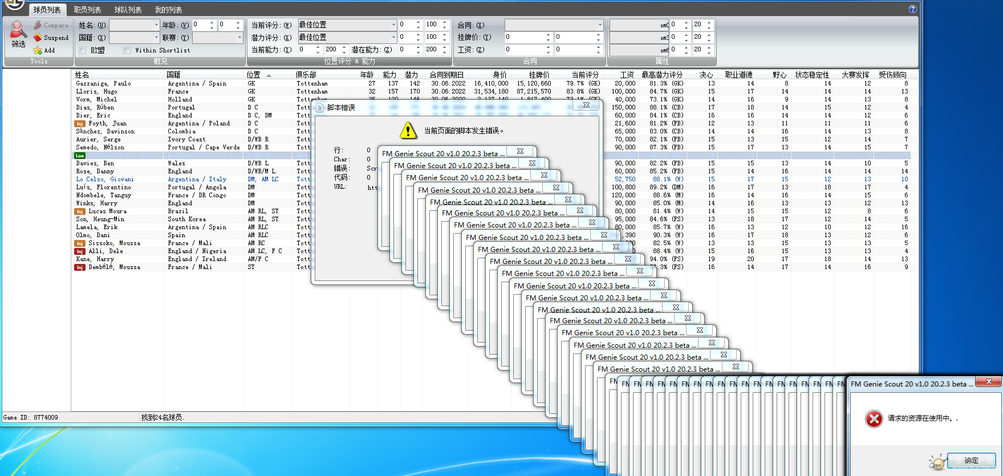The width and height of the screenshot is (1003, 476).
Task: Click the 筛选 filter magnifier icon
Action: click(18, 30)
